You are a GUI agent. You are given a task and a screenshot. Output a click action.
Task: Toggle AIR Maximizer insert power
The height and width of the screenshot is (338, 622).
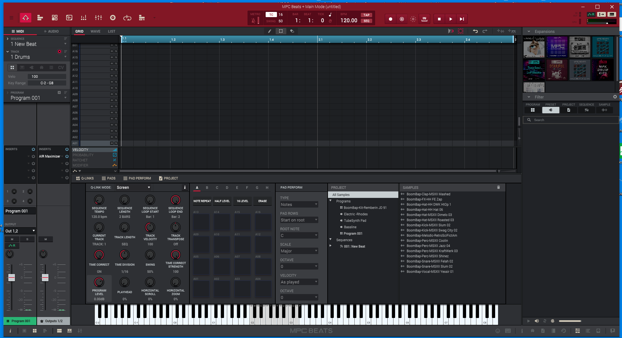click(x=67, y=156)
